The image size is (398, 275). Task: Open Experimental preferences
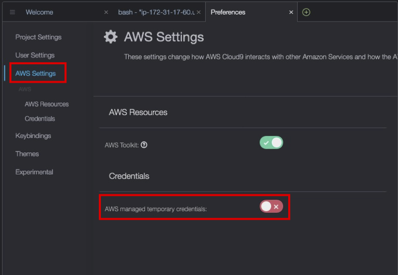click(34, 172)
